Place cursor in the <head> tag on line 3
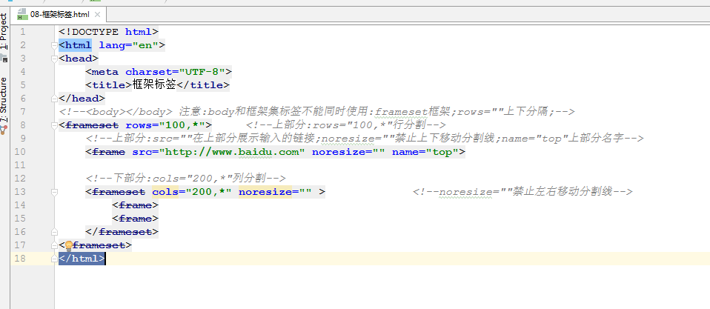This screenshot has width=710, height=309. click(x=79, y=59)
